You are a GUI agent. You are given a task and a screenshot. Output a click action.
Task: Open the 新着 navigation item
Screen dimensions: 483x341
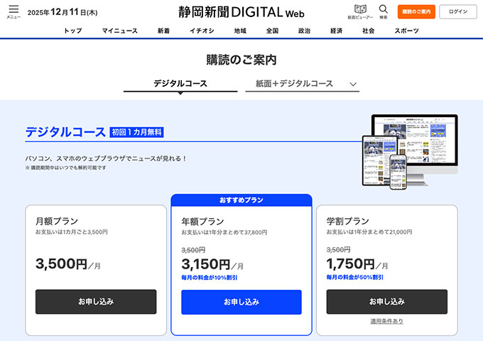pos(163,31)
